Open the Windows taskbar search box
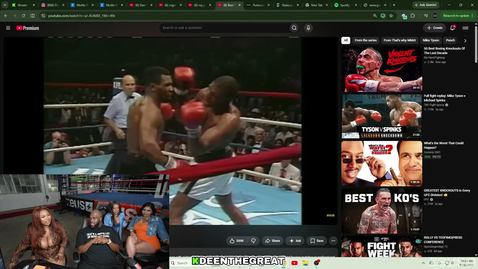 pos(182,263)
